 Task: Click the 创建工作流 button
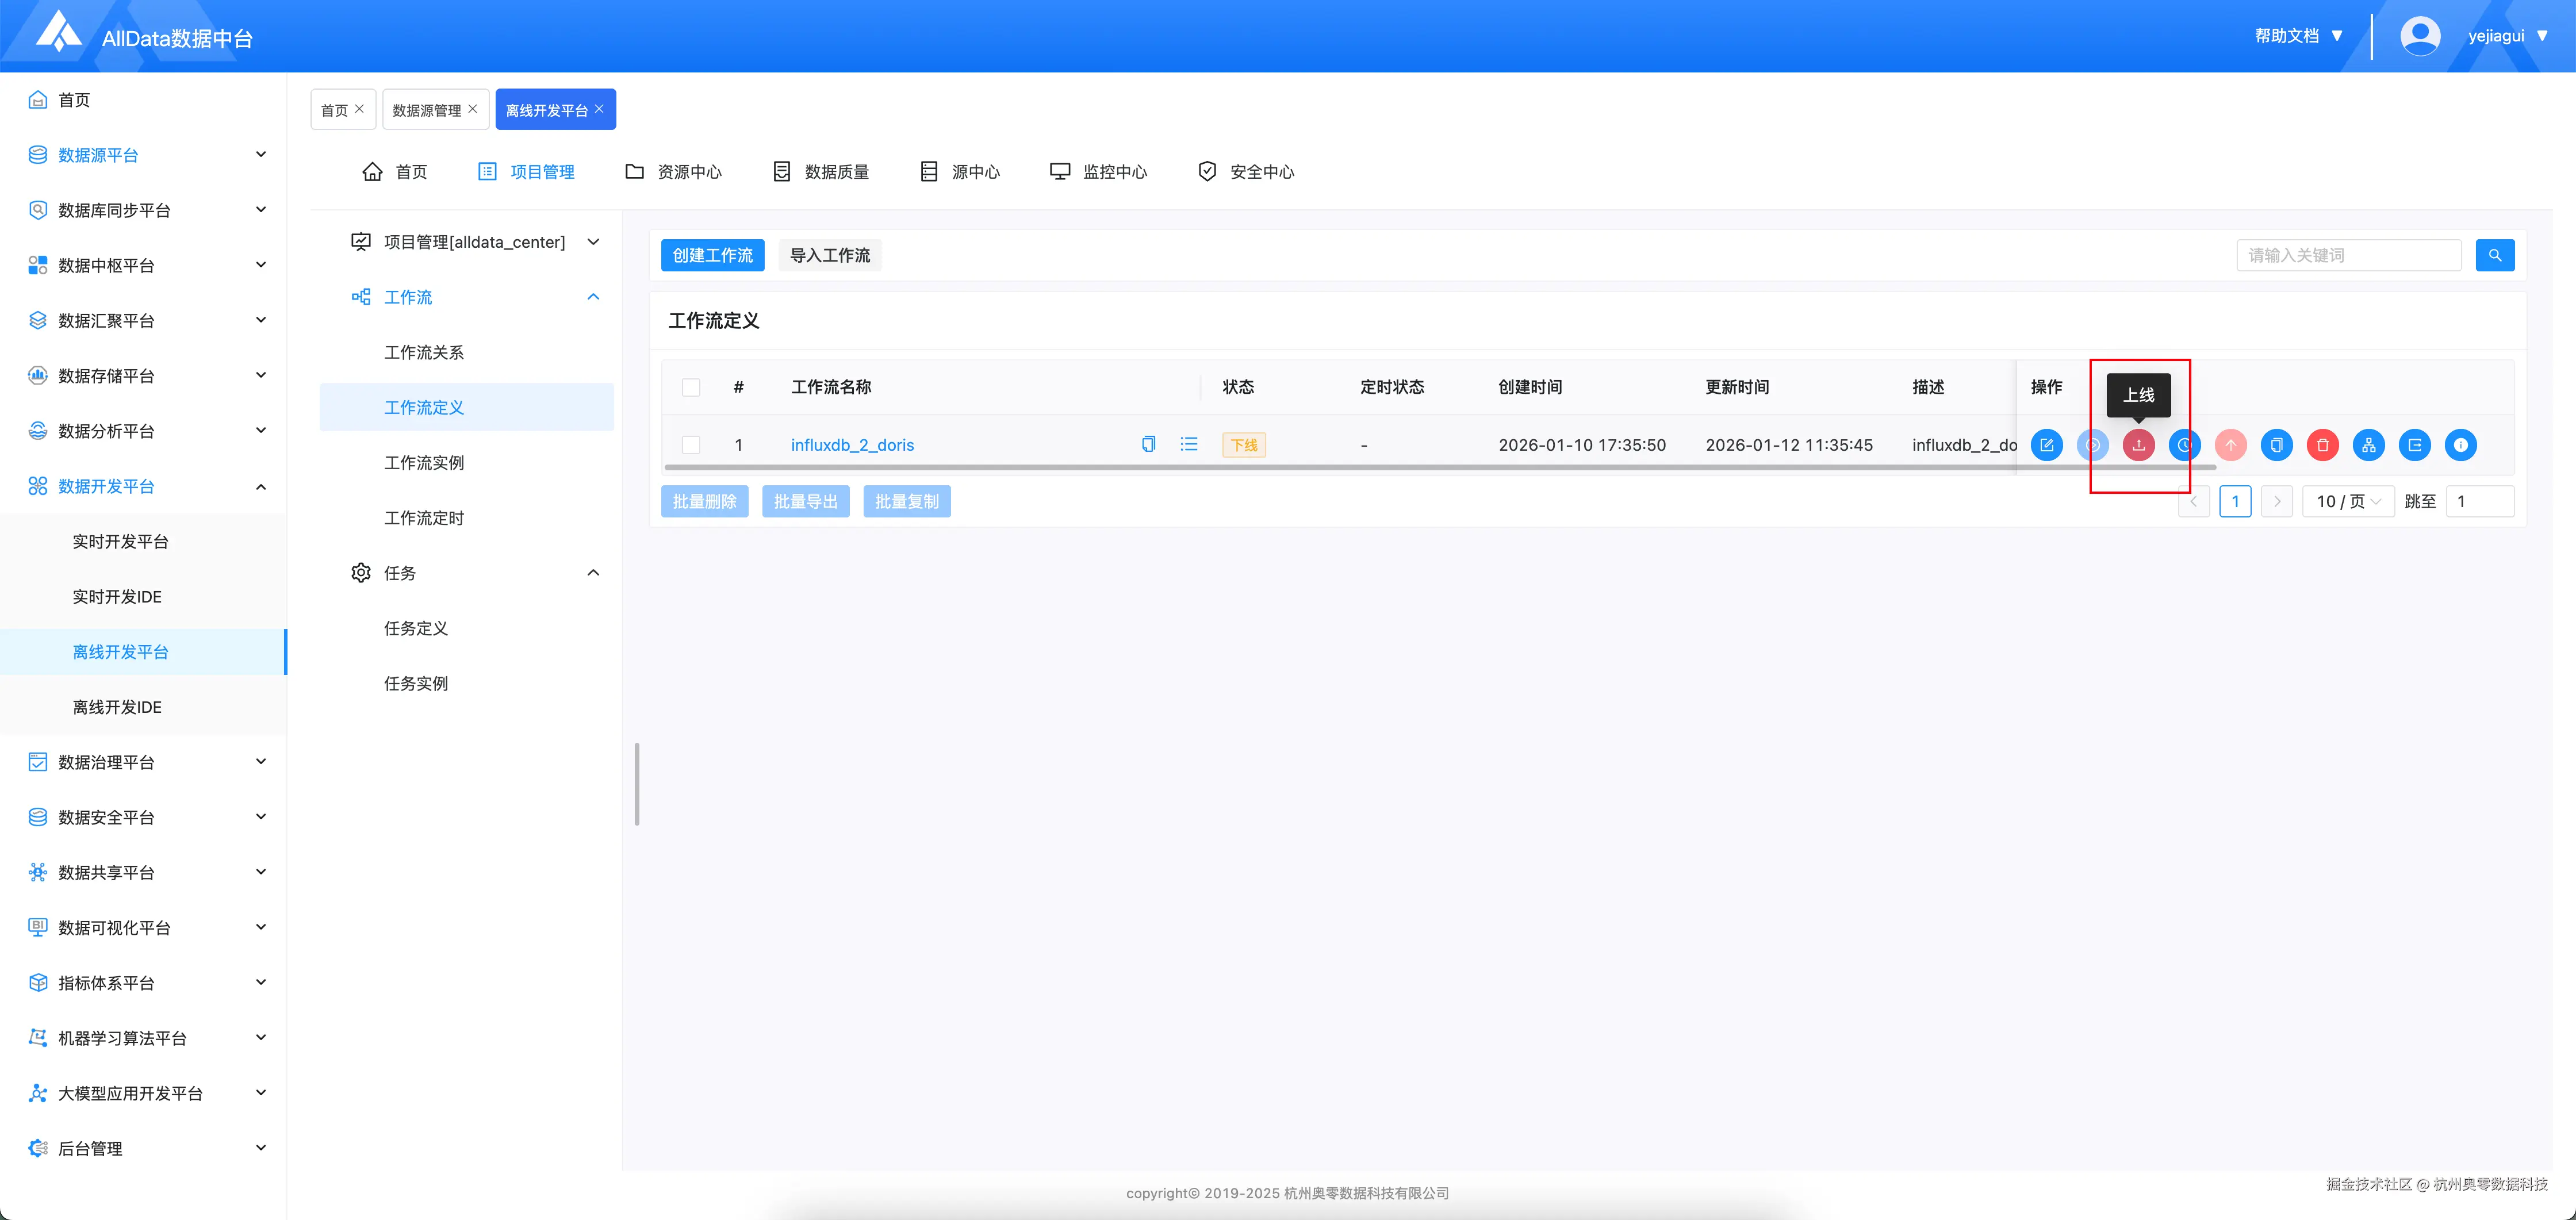click(712, 255)
